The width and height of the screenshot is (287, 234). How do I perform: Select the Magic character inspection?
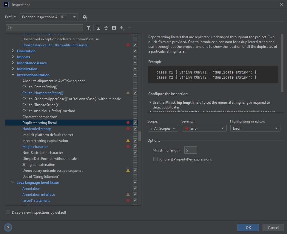tap(35, 146)
